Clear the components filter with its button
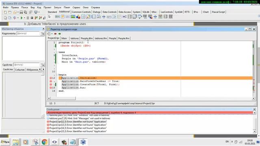The image size is (260, 146). point(43,33)
